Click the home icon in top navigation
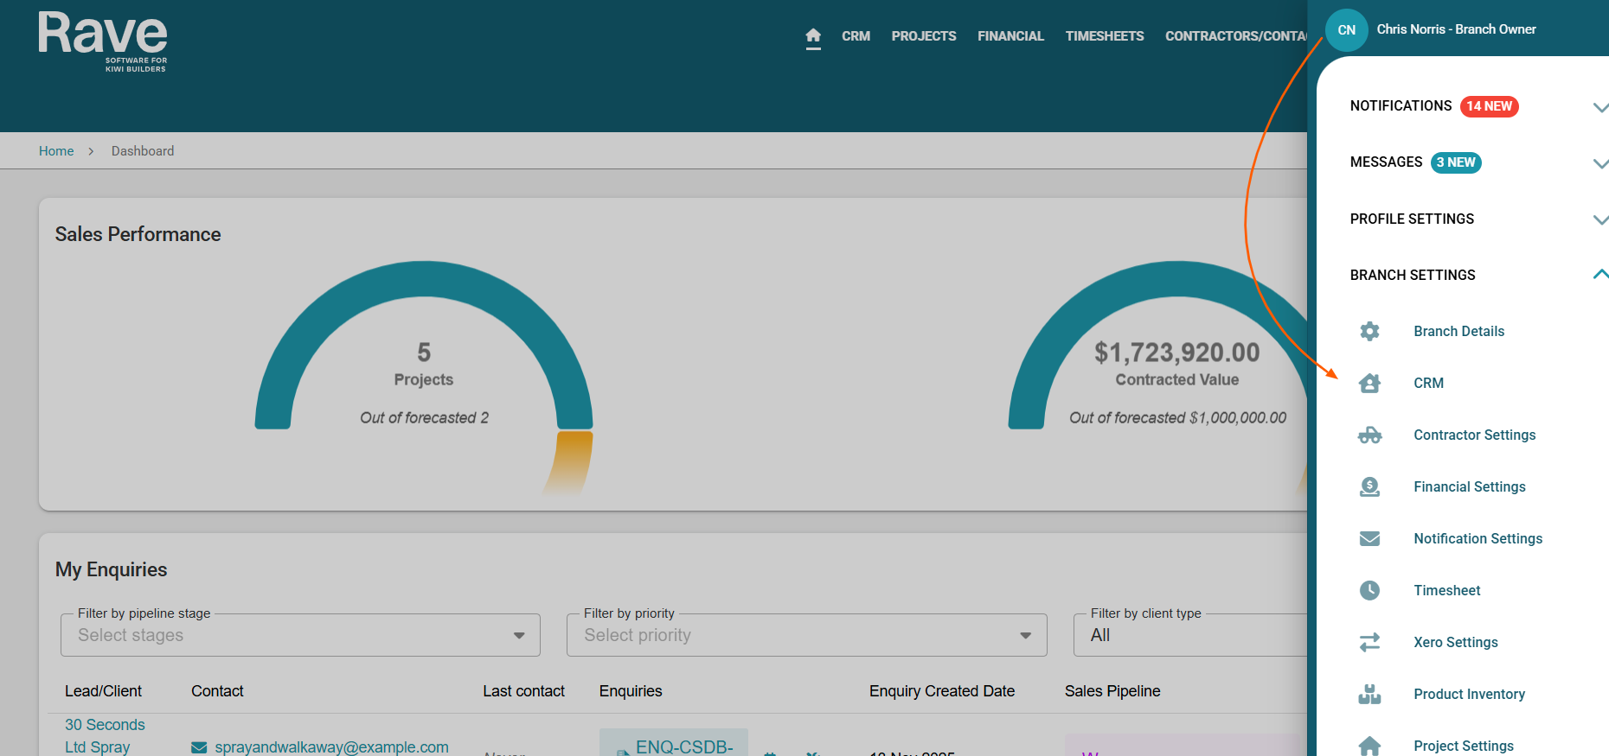1609x756 pixels. click(813, 36)
